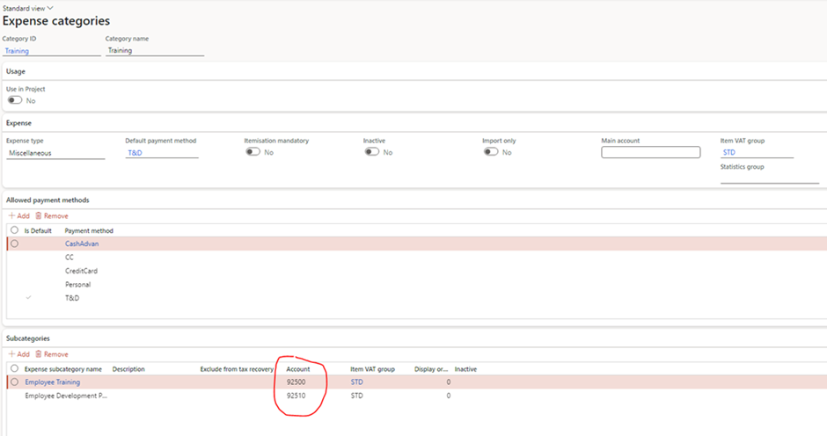Open the Default payment method T&D field

[x=162, y=153]
